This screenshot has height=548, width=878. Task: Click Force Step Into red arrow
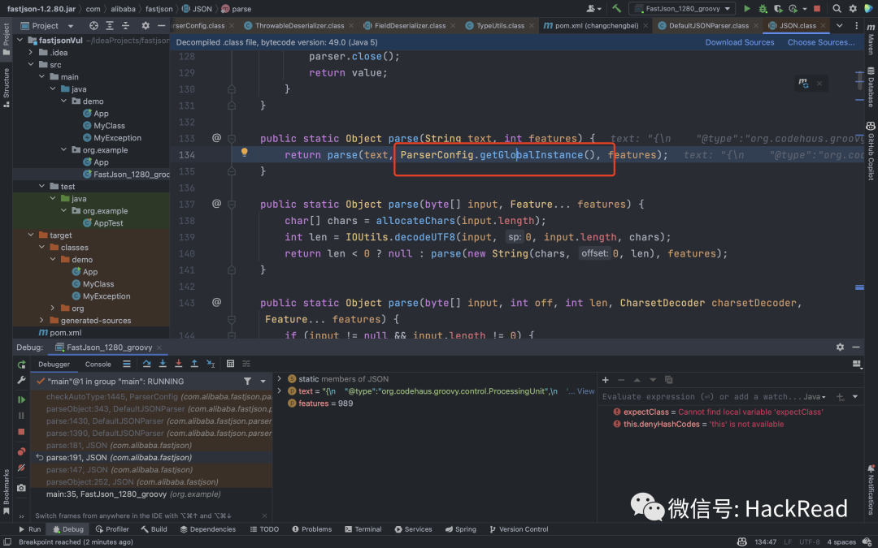[178, 364]
